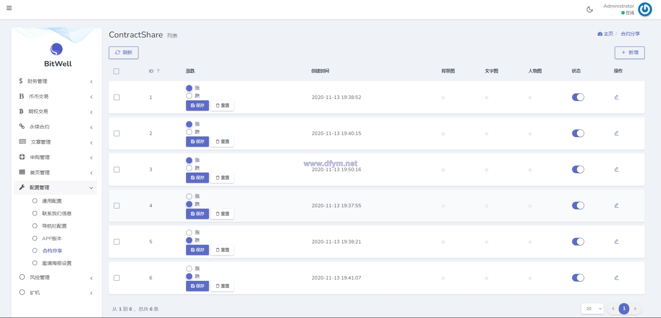Image resolution: width=661 pixels, height=318 pixels.
Task: Check the checkbox for row 6
Action: (x=117, y=278)
